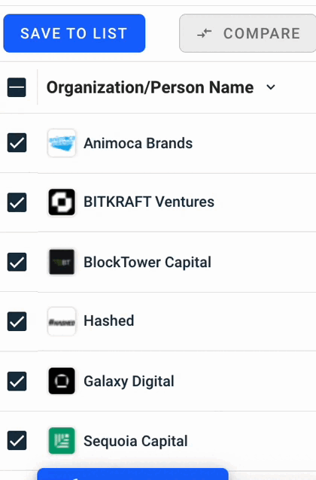
Task: Select the Hashed logo icon
Action: 62,321
